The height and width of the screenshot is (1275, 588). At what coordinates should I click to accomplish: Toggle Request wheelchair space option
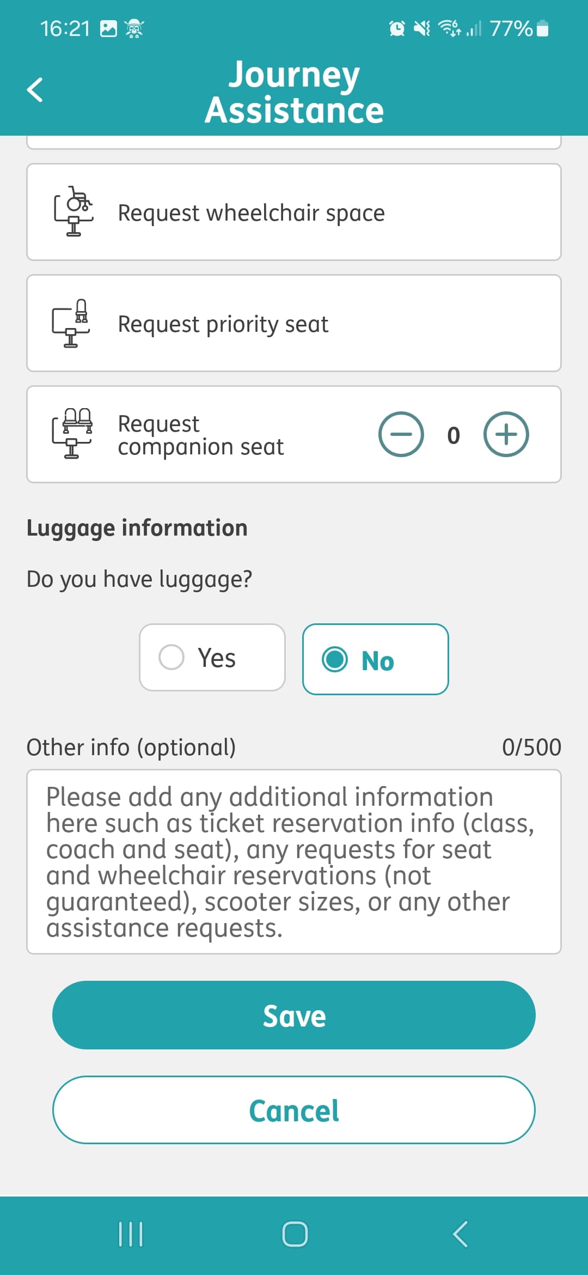point(294,212)
